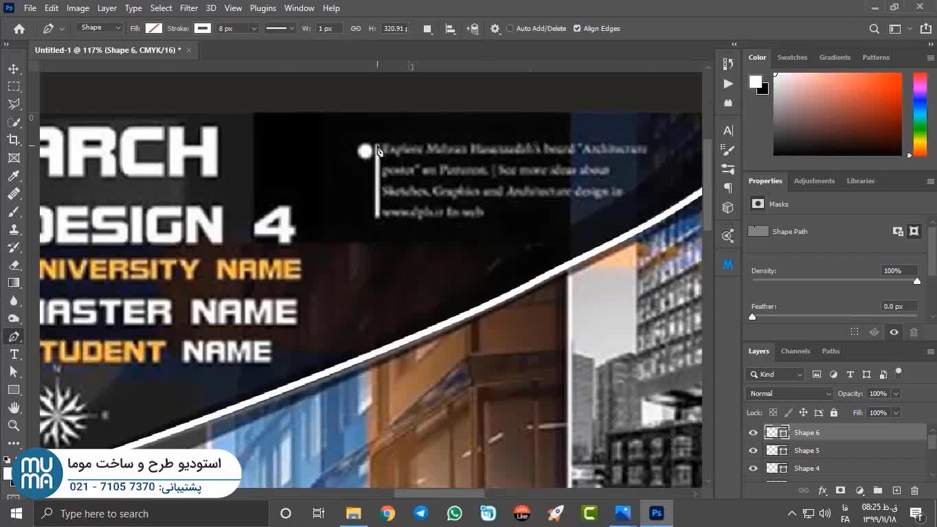The height and width of the screenshot is (527, 937).
Task: Expand the layer Kind filter dropdown
Action: 775,375
